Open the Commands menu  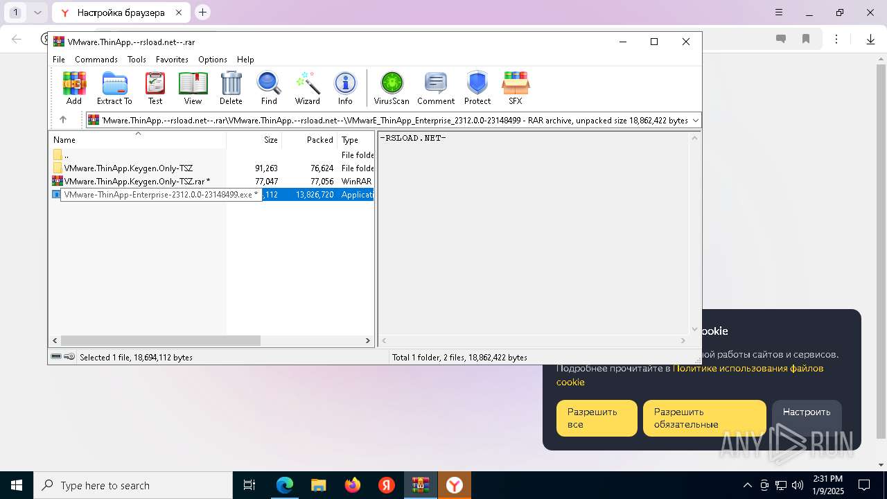(96, 60)
